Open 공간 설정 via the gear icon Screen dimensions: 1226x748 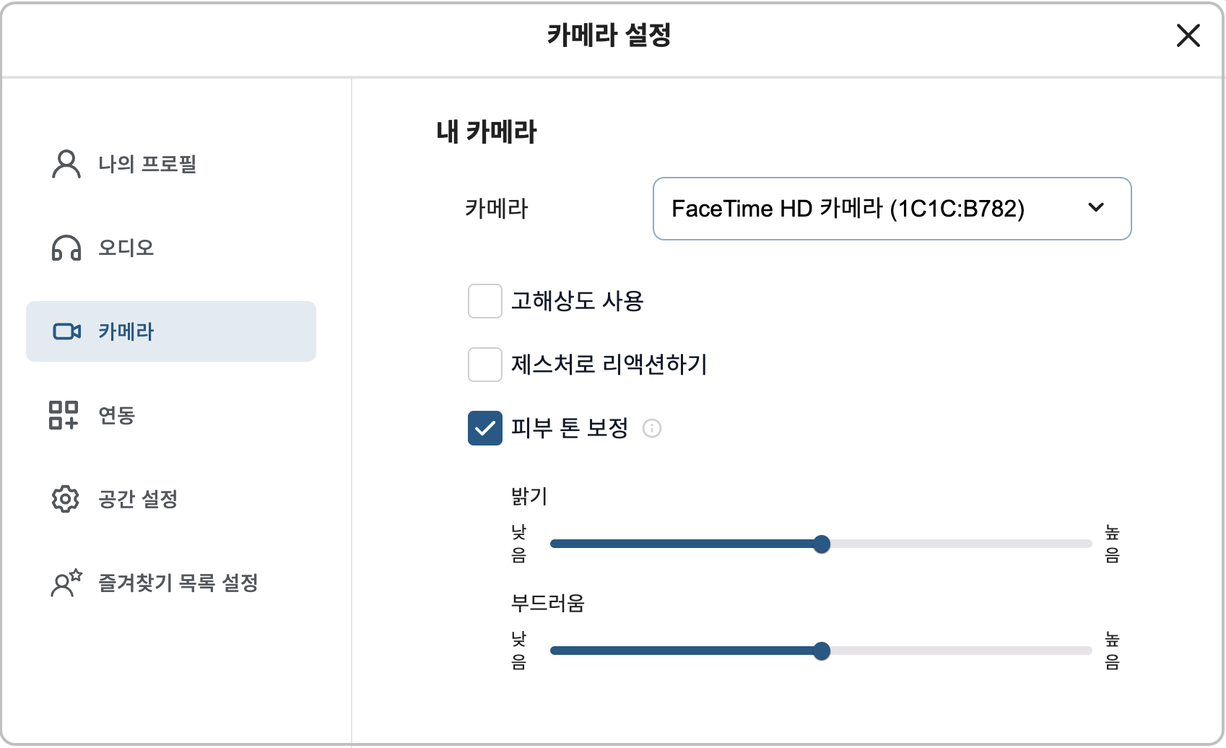click(x=66, y=499)
